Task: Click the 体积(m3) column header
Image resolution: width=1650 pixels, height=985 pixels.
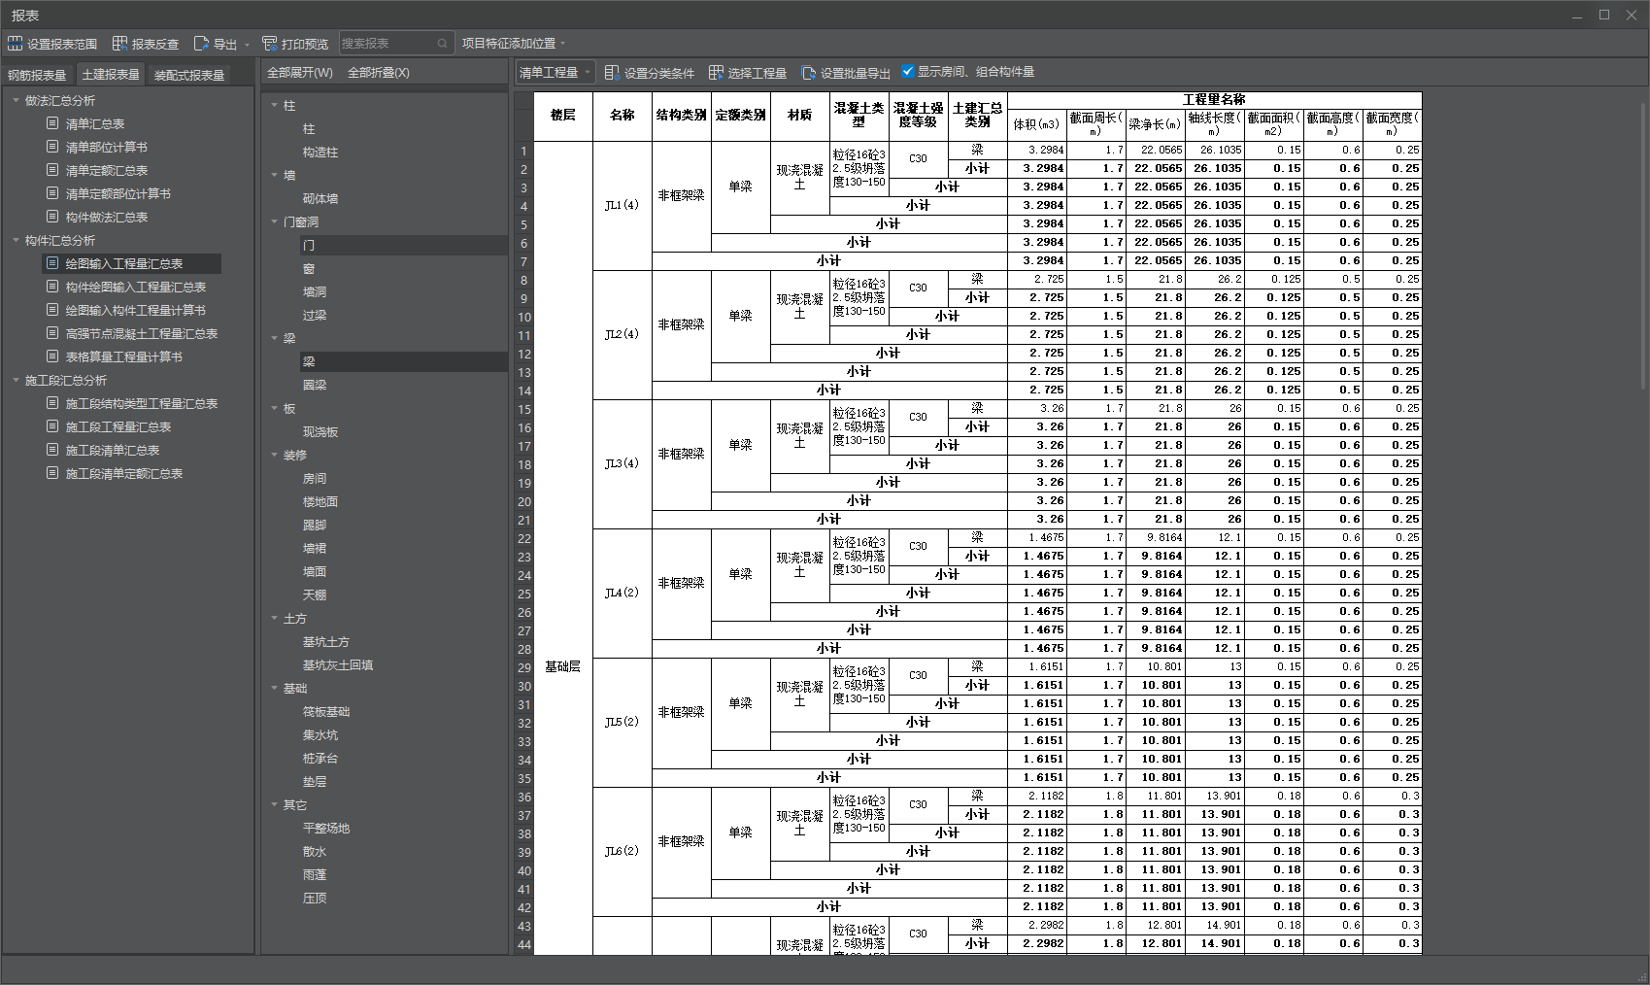Action: [x=1037, y=123]
